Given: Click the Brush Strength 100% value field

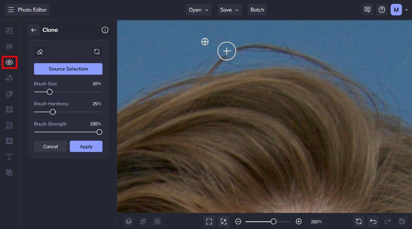Looking at the screenshot, I should [x=94, y=124].
